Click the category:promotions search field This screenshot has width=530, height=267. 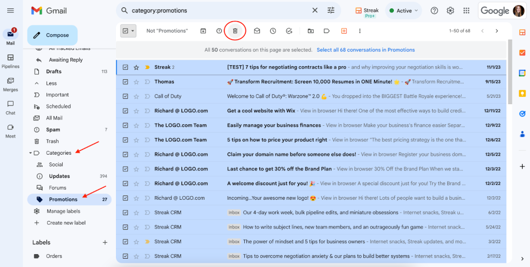(x=219, y=10)
